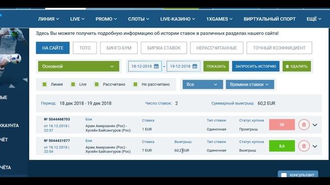The height and width of the screenshot is (185, 330).
Task: Click the end date field 19-12-2018
Action: [x=184, y=66]
